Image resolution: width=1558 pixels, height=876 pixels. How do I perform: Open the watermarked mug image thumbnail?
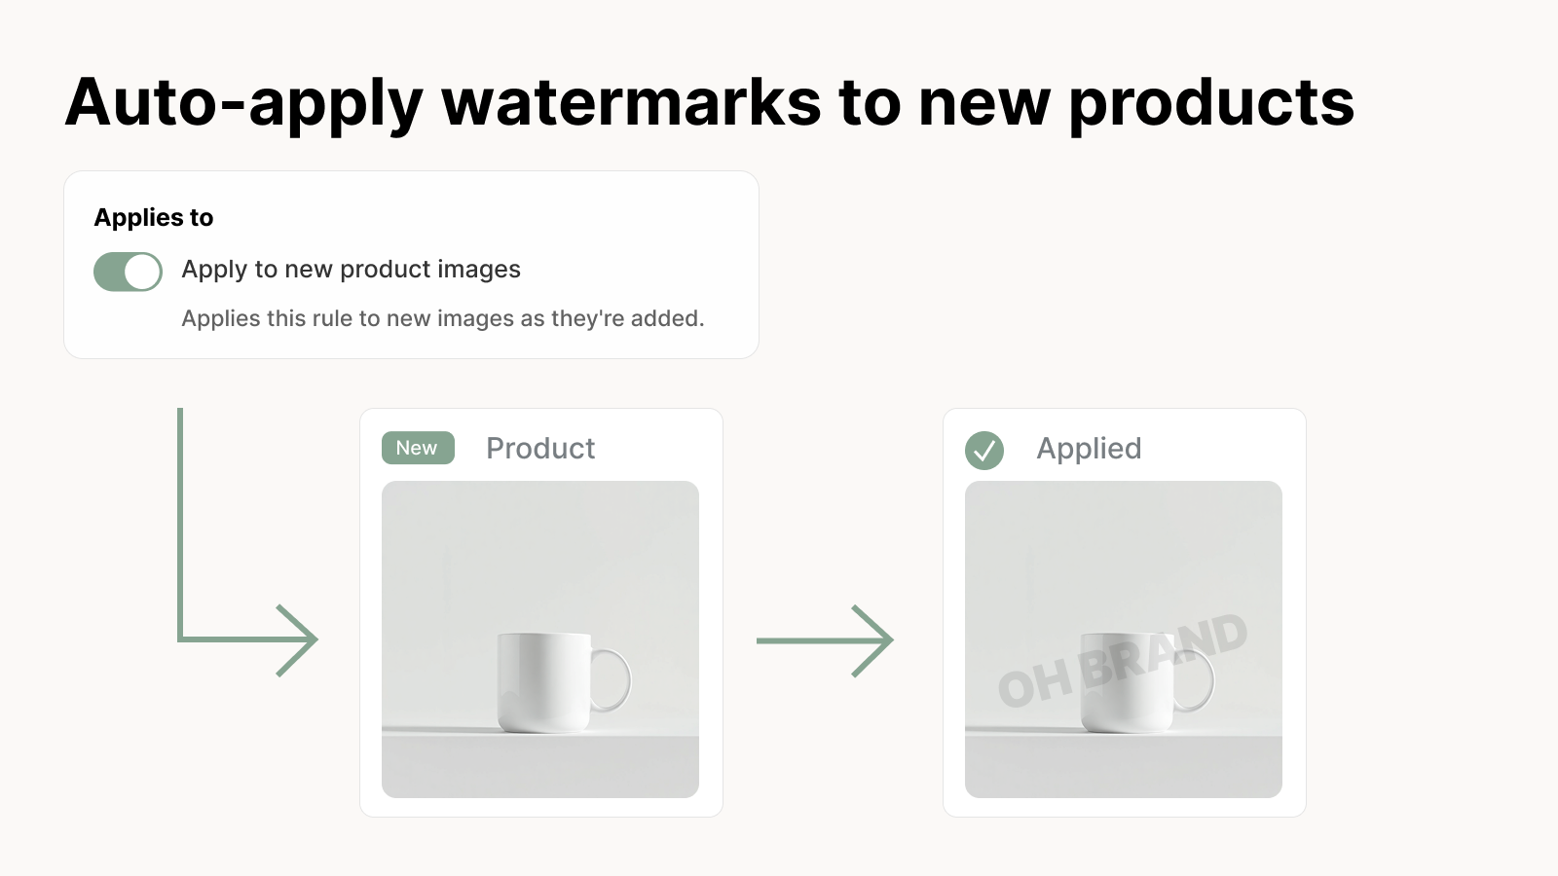tap(1123, 638)
